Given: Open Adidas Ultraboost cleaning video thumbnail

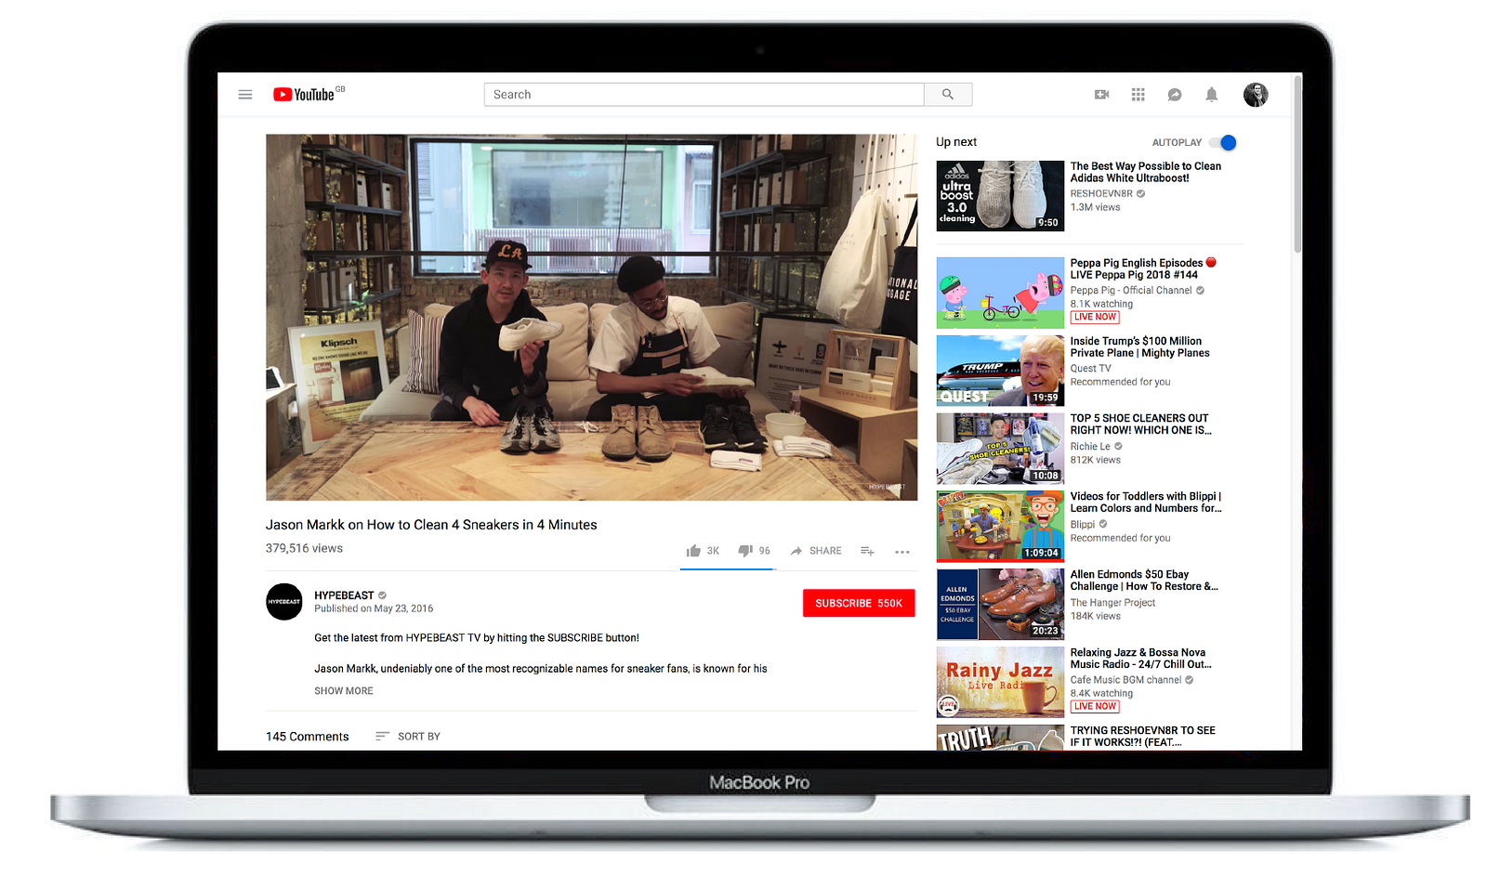Looking at the screenshot, I should coord(1000,196).
